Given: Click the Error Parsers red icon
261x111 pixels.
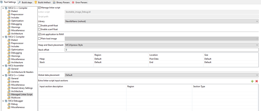Looking at the screenshot, I should [x=73, y=3].
